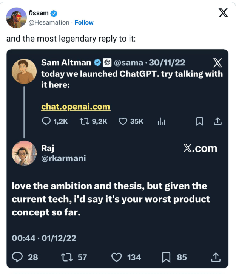Click the @rkarmani handle
Viewport: 236px width, 274px height.
click(63, 158)
